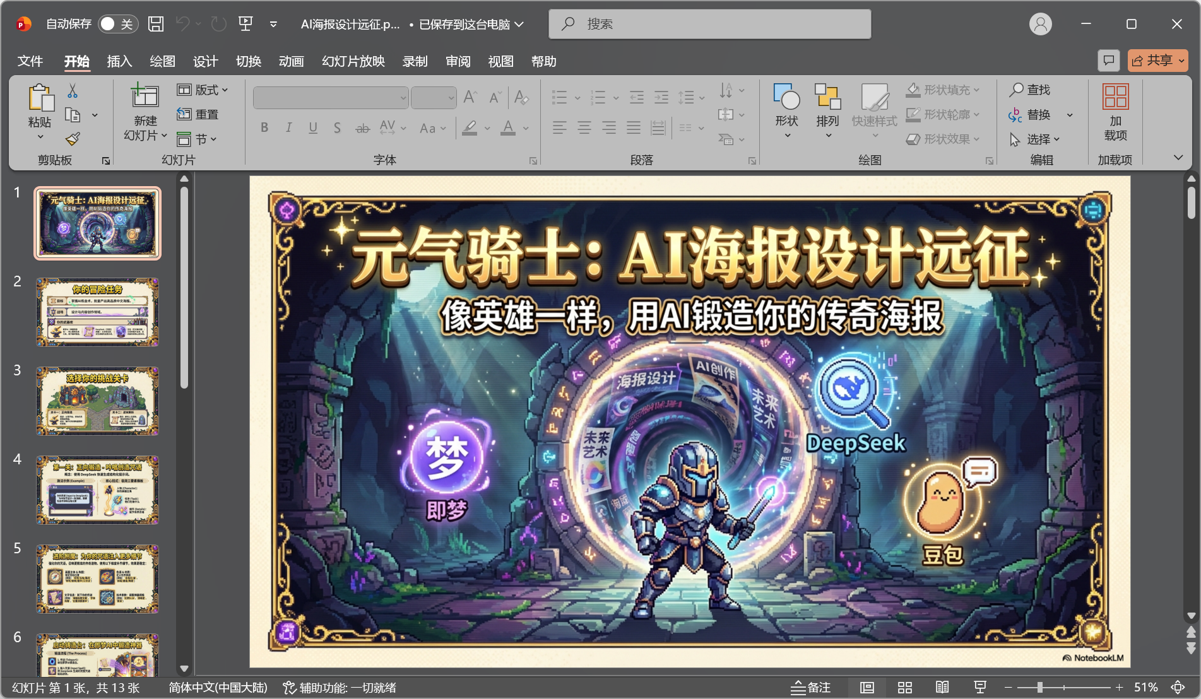1201x699 pixels.
Task: Click the Undo arrow icon
Action: point(182,24)
